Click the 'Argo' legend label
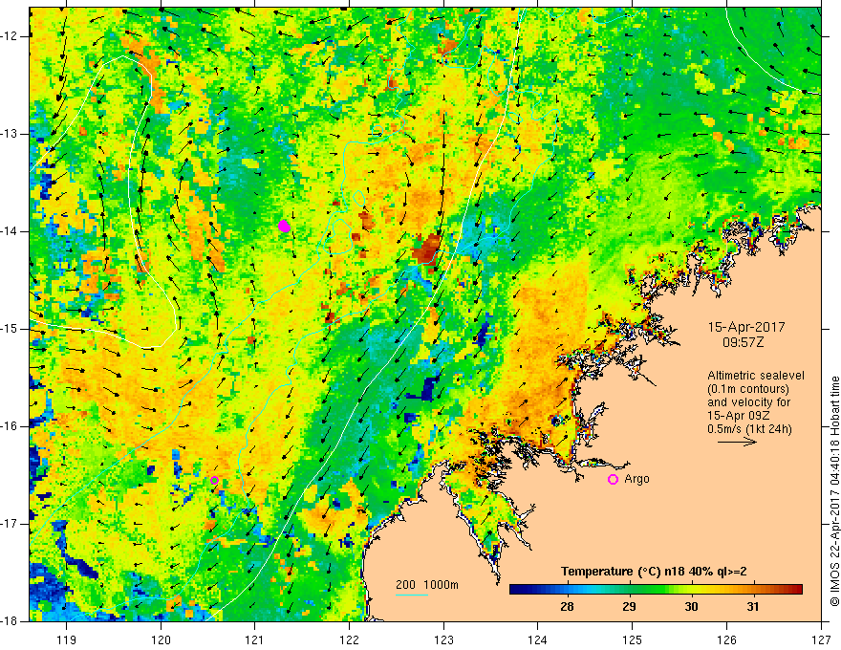Screen dimensions: 841x650 pyautogui.click(x=636, y=479)
